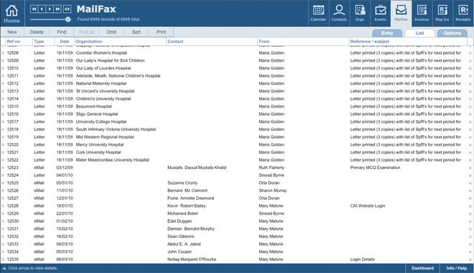Jump to the last record
The width and height of the screenshot is (474, 273).
coord(57,9)
